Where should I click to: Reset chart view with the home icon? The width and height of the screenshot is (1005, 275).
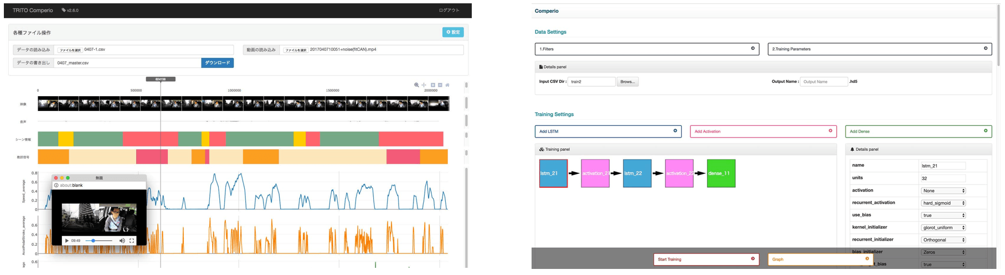tap(447, 85)
